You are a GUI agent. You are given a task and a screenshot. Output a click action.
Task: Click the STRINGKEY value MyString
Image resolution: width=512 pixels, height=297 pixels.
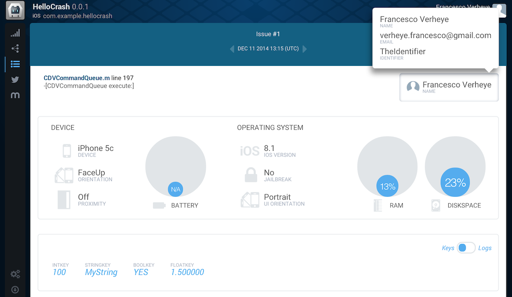click(101, 272)
